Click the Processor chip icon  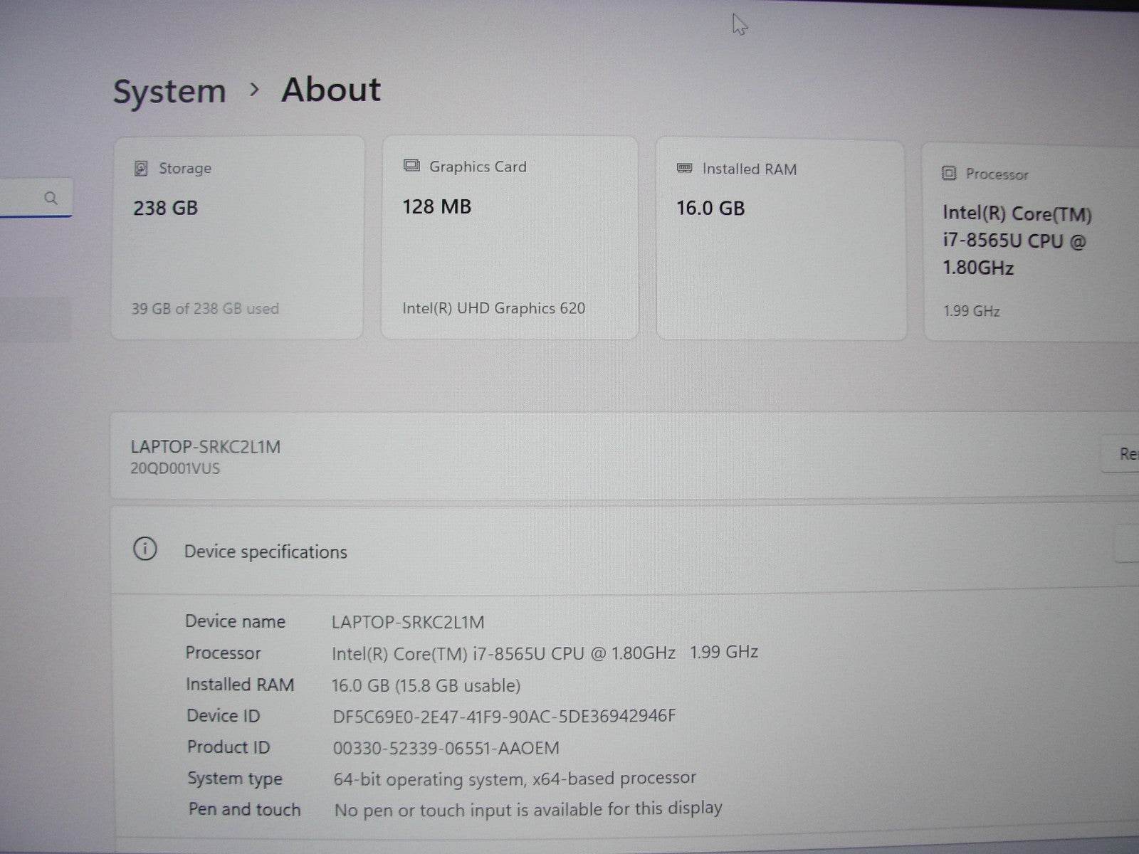click(949, 174)
